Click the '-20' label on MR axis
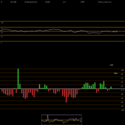The image size is (125, 125). pos(122,94)
